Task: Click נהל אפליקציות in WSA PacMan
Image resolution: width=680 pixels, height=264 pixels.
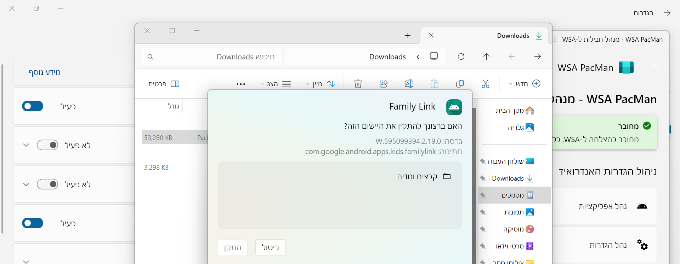Action: (605, 206)
